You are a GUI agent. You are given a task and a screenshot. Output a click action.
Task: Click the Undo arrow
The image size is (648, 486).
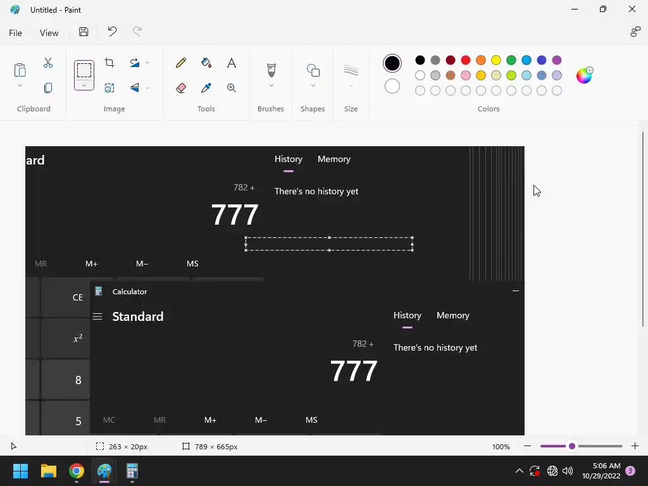pos(112,32)
